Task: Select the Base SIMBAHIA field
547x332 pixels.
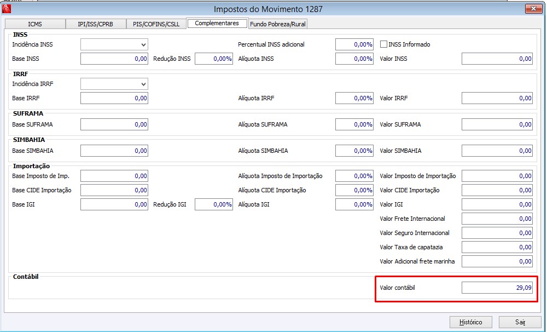Action: pyautogui.click(x=114, y=151)
